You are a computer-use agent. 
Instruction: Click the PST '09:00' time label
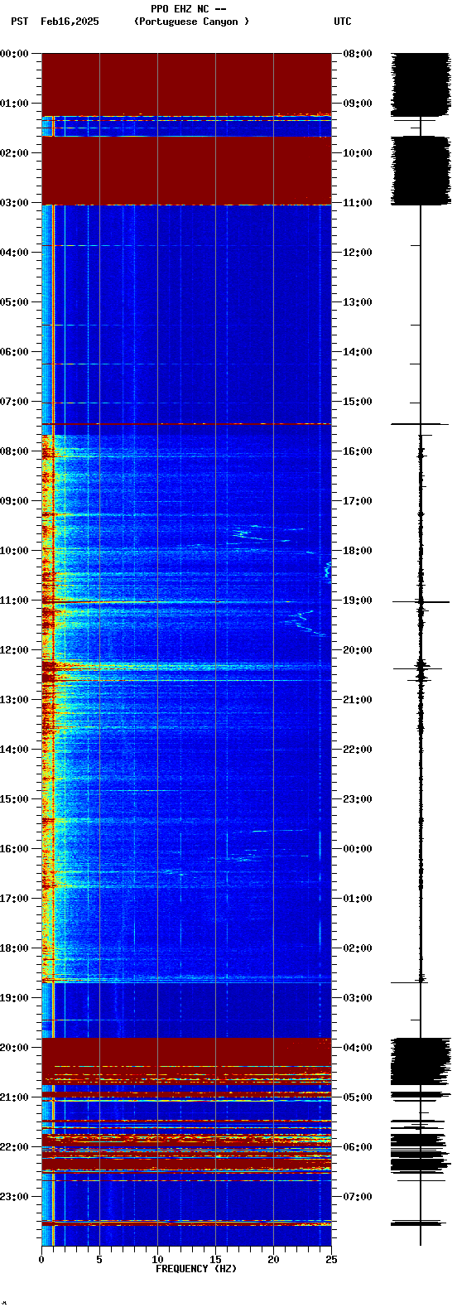click(x=15, y=501)
